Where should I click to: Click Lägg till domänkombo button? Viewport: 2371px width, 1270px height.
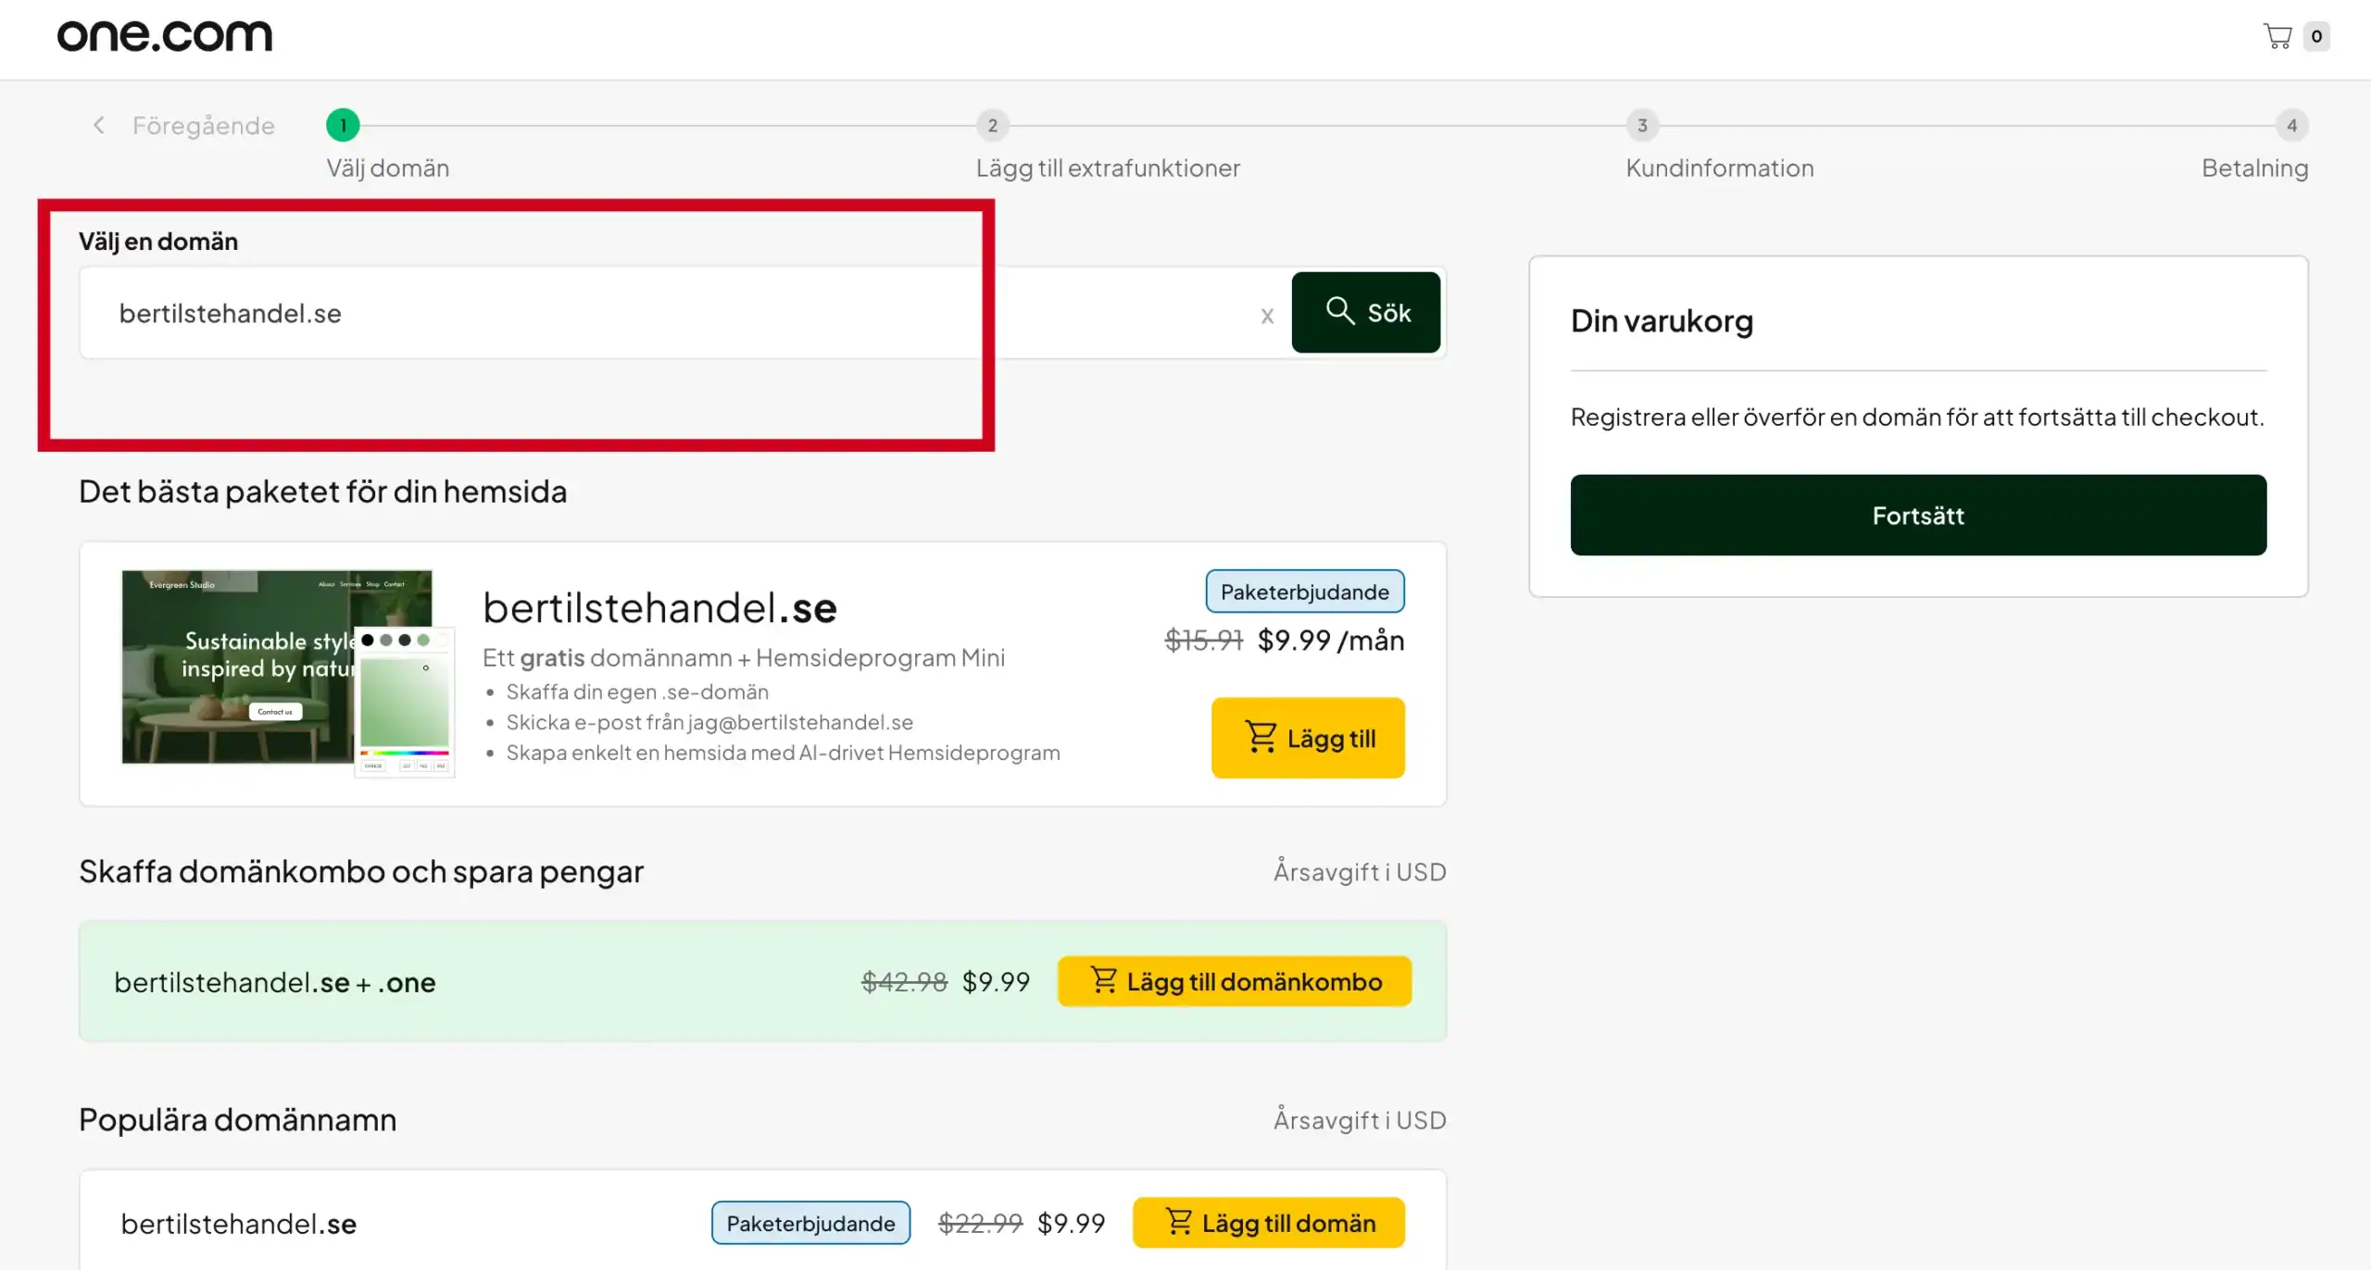click(1235, 981)
